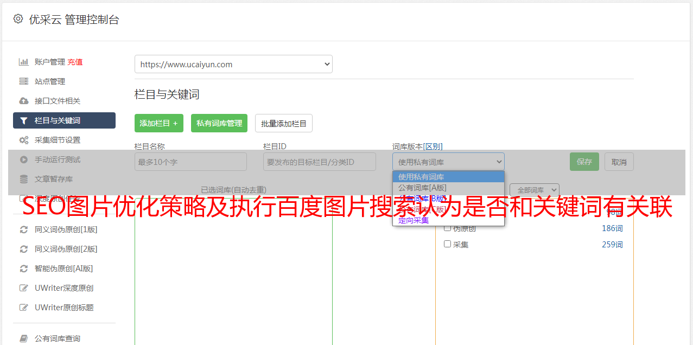The width and height of the screenshot is (693, 345).
Task: Click the edit icon for UWriter原创标题
Action: (24, 308)
